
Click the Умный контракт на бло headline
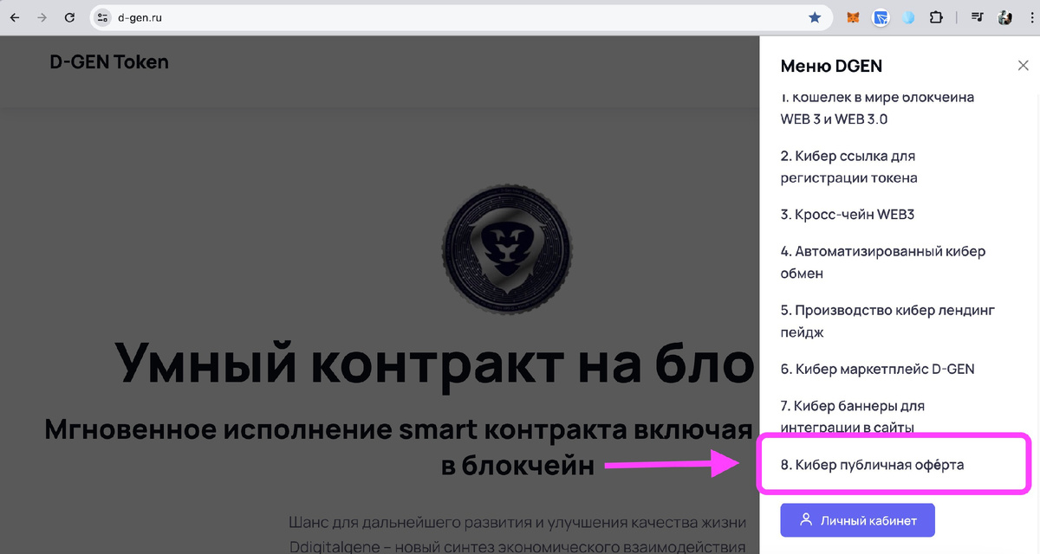435,362
